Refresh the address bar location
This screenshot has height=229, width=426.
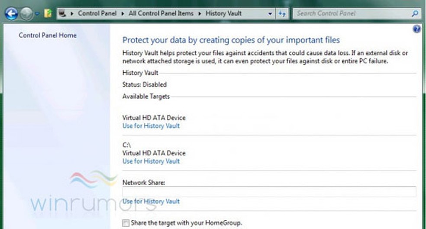tap(282, 13)
